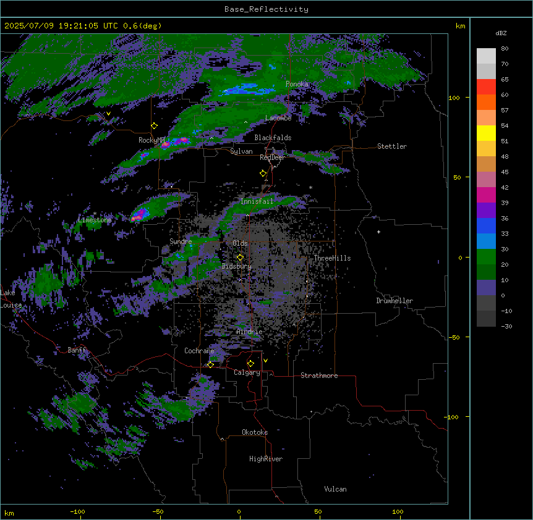533x520 pixels.
Task: Click the yellow V marker northwest of RockyMH
Action: pyautogui.click(x=108, y=114)
